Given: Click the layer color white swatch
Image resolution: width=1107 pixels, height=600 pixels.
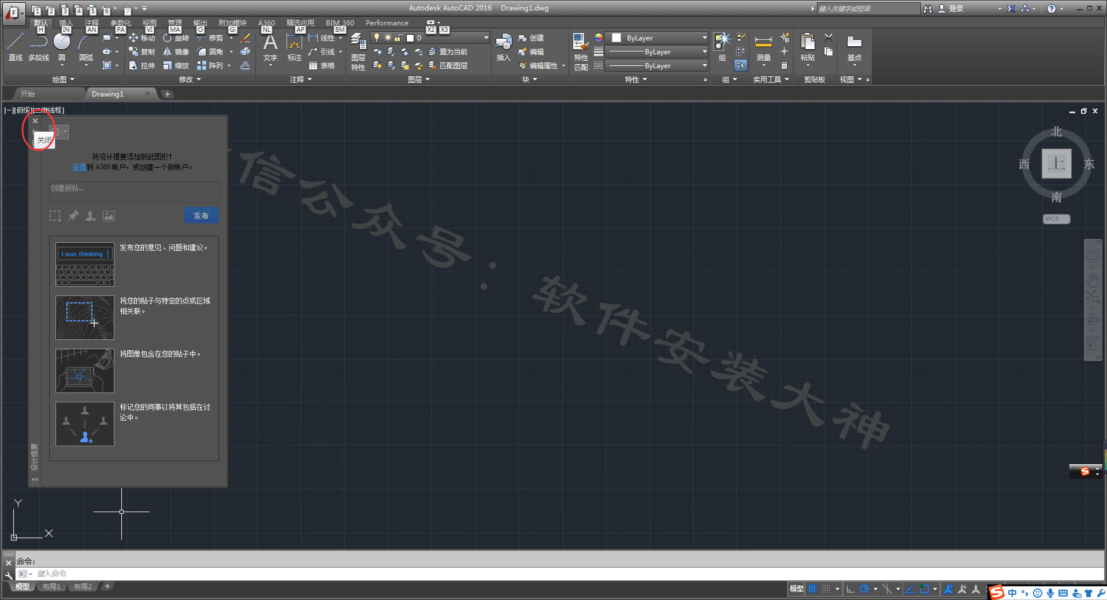Looking at the screenshot, I should coord(410,38).
